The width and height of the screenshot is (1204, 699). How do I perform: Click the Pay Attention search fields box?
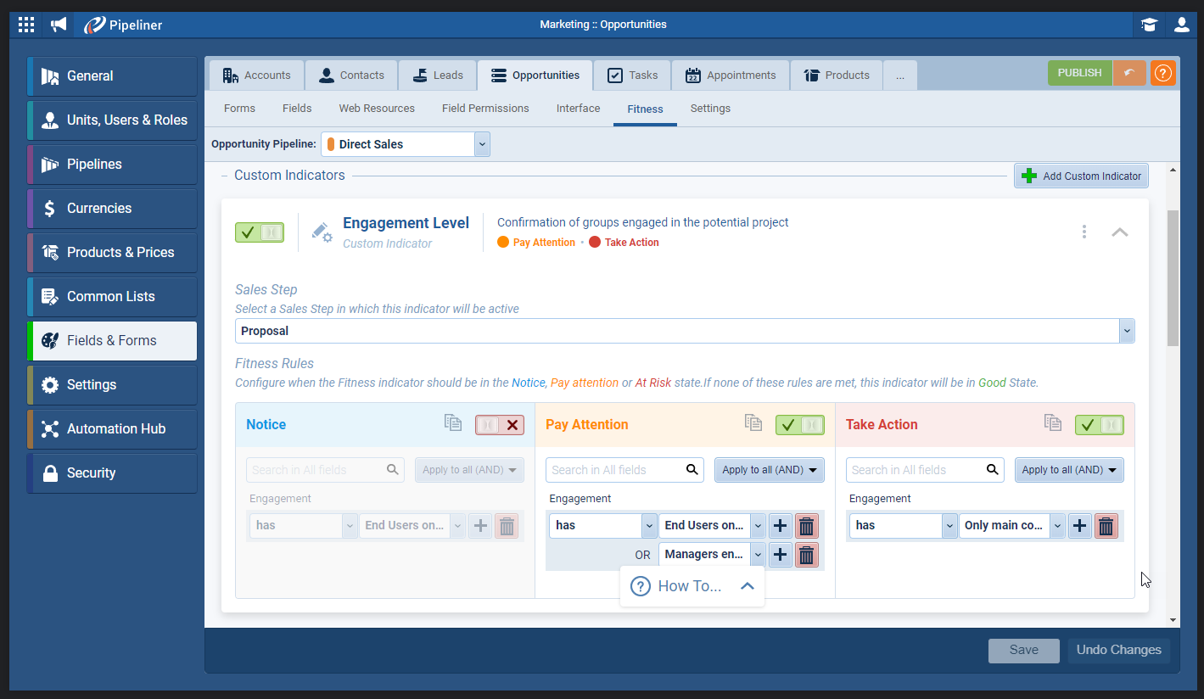point(615,470)
